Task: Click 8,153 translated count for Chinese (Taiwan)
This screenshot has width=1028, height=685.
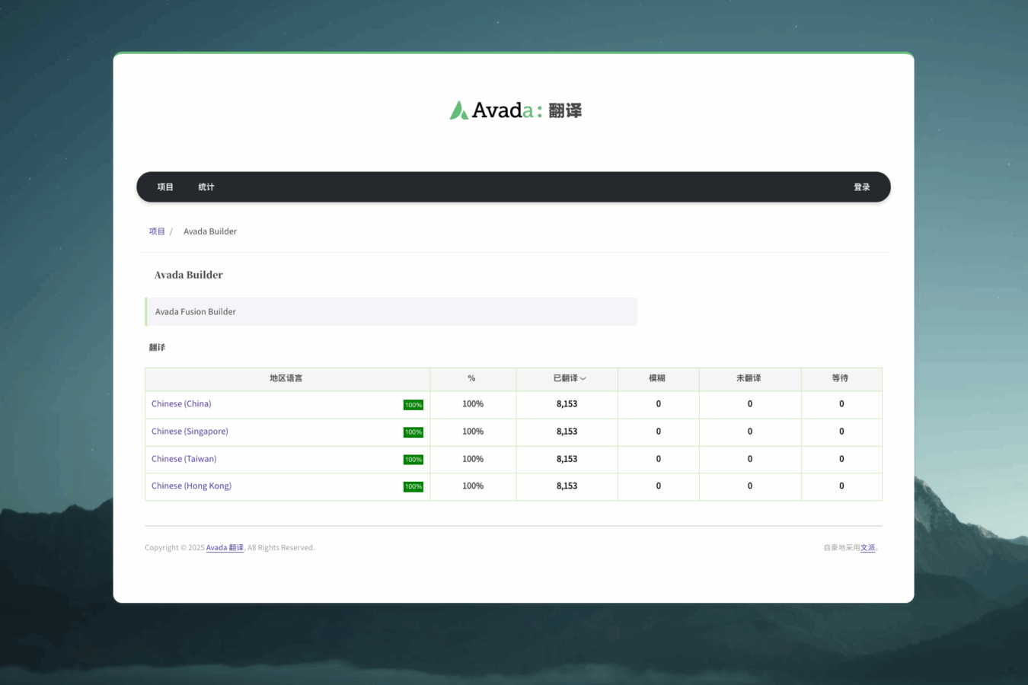Action: 567,459
